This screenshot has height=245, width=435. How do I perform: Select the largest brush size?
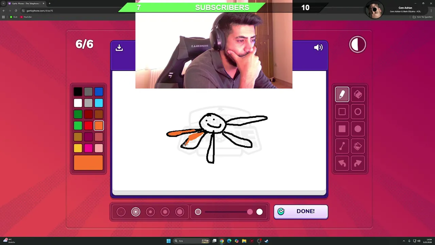(180, 212)
